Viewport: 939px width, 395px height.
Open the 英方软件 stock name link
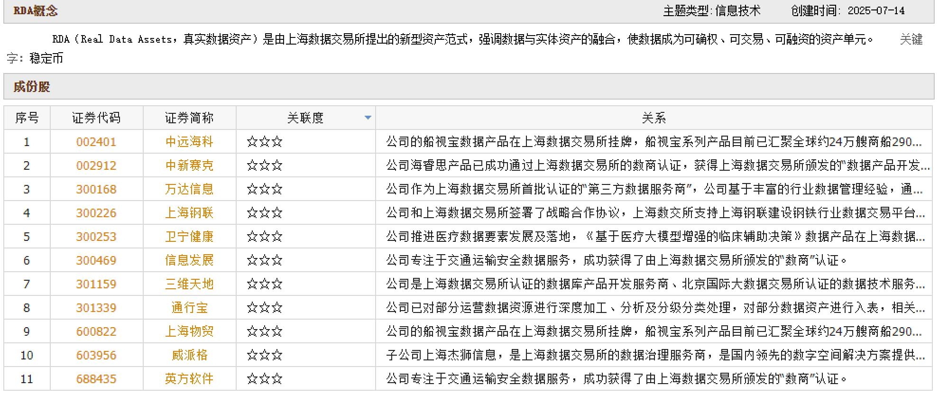pyautogui.click(x=189, y=379)
